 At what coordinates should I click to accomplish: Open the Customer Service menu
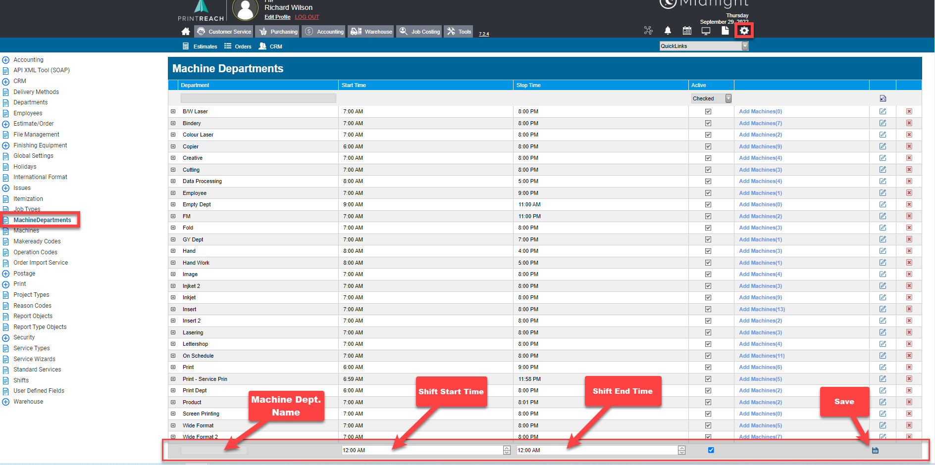tap(224, 32)
